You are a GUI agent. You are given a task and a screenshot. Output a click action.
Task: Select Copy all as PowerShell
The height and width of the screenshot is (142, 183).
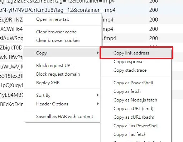136,126
